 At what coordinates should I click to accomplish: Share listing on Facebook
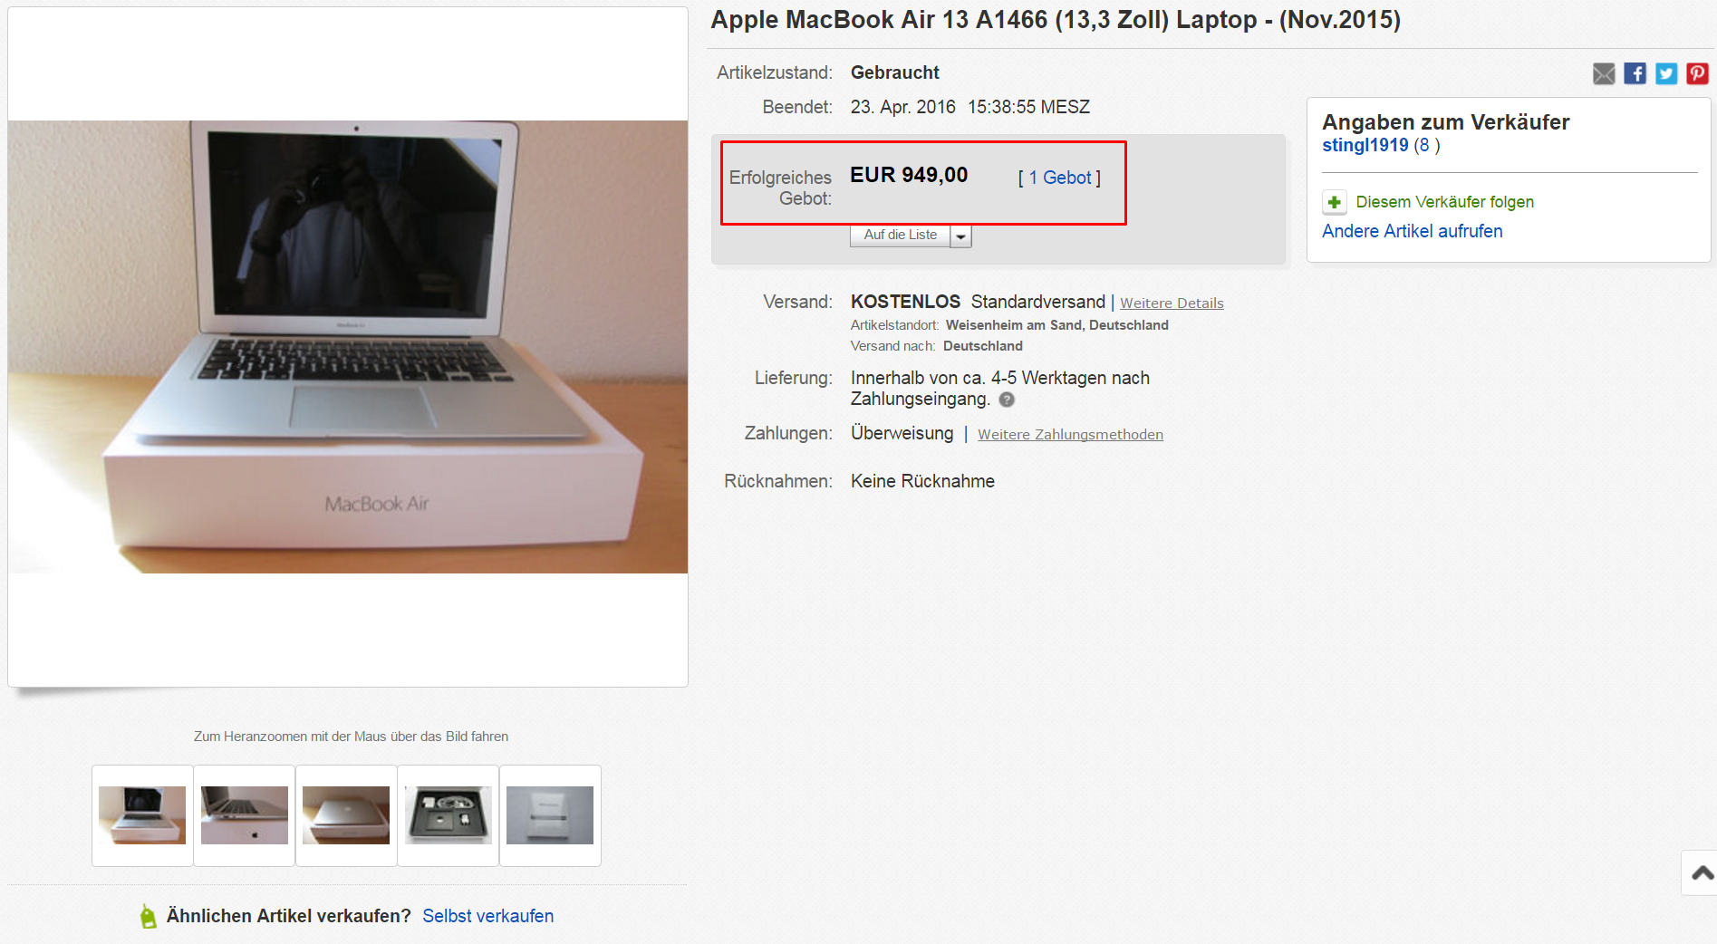(x=1635, y=74)
